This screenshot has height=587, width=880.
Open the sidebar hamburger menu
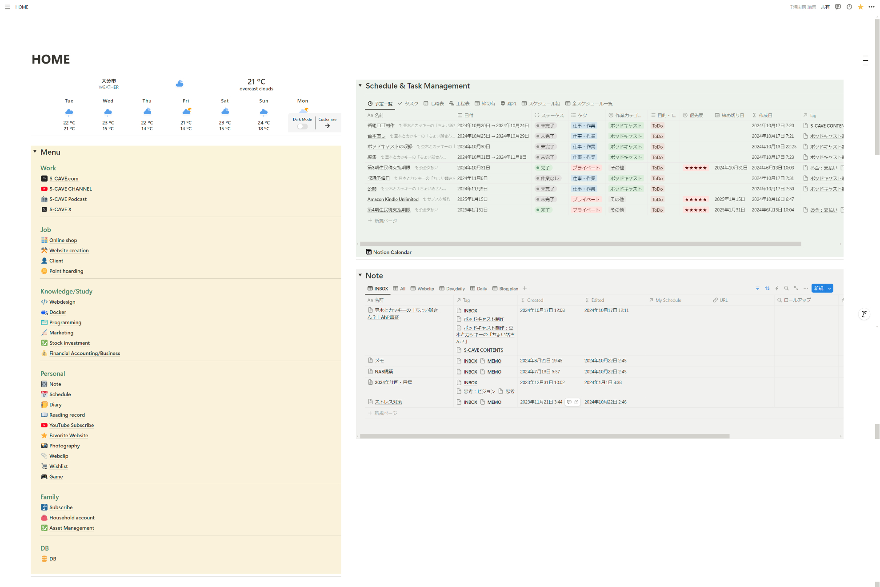point(8,7)
